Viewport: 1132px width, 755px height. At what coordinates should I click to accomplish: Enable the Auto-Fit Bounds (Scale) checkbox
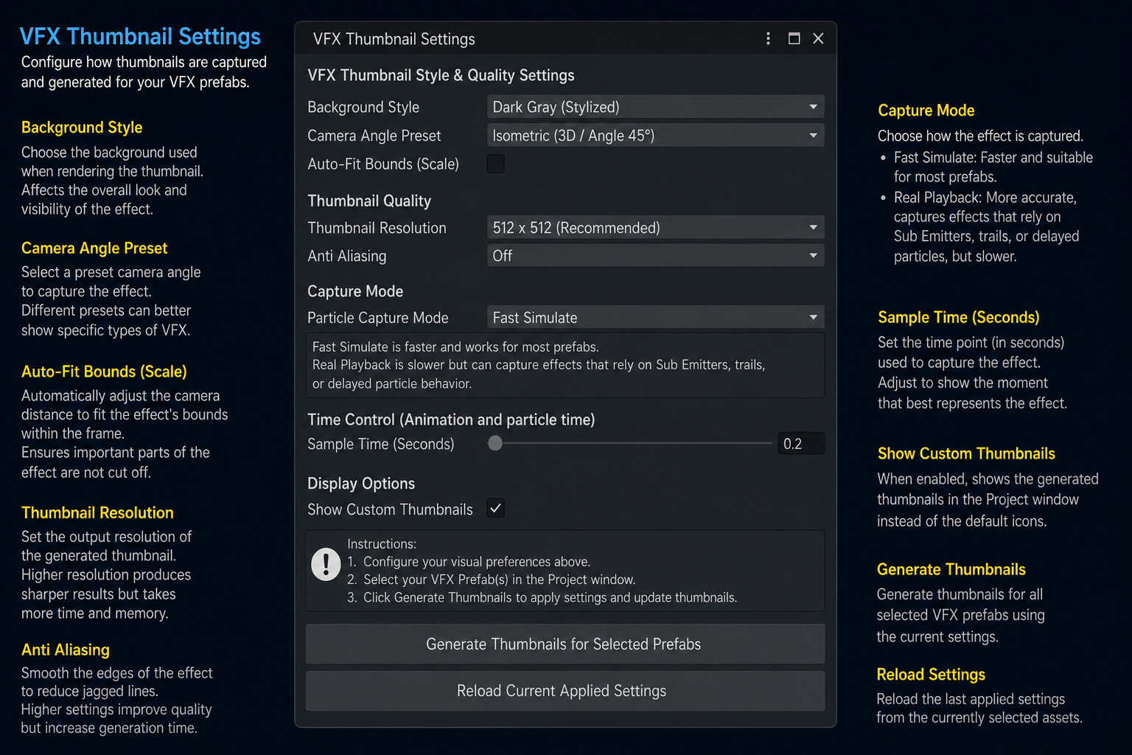[x=496, y=164]
